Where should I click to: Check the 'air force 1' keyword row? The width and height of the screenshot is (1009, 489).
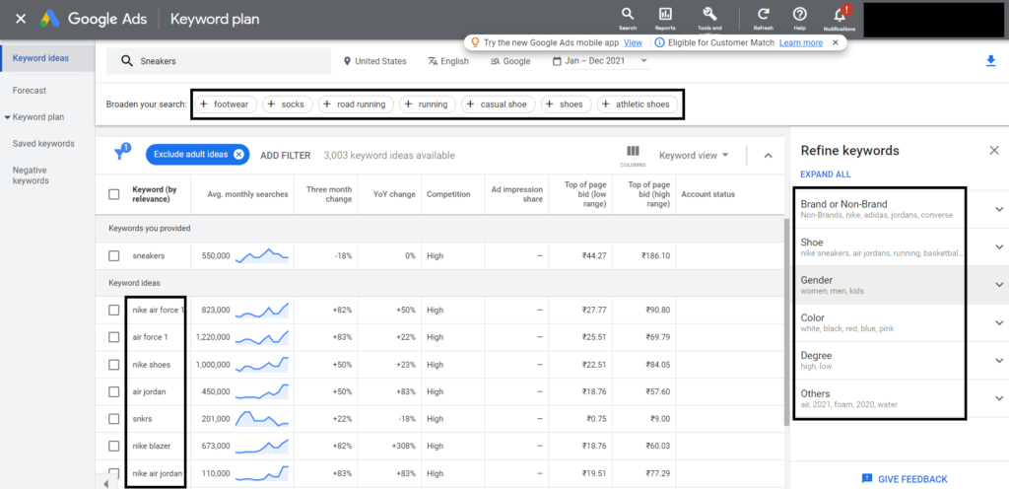pyautogui.click(x=114, y=337)
